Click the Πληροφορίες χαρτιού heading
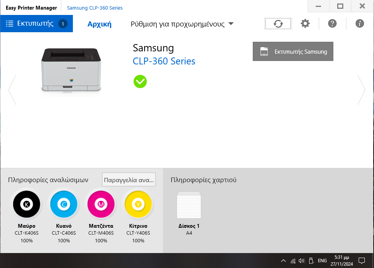The image size is (374, 268). coord(203,180)
